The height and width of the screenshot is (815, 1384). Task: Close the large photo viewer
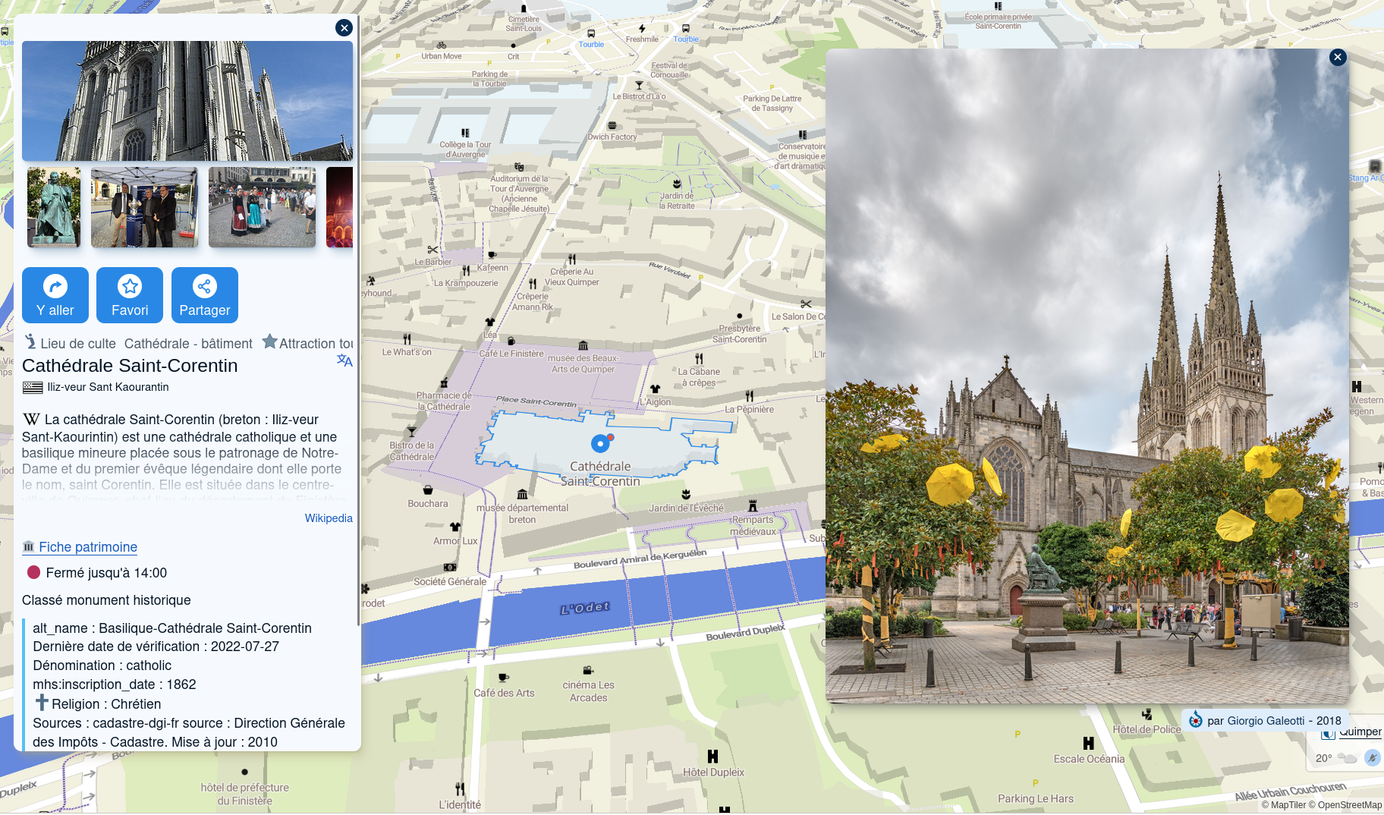1338,57
